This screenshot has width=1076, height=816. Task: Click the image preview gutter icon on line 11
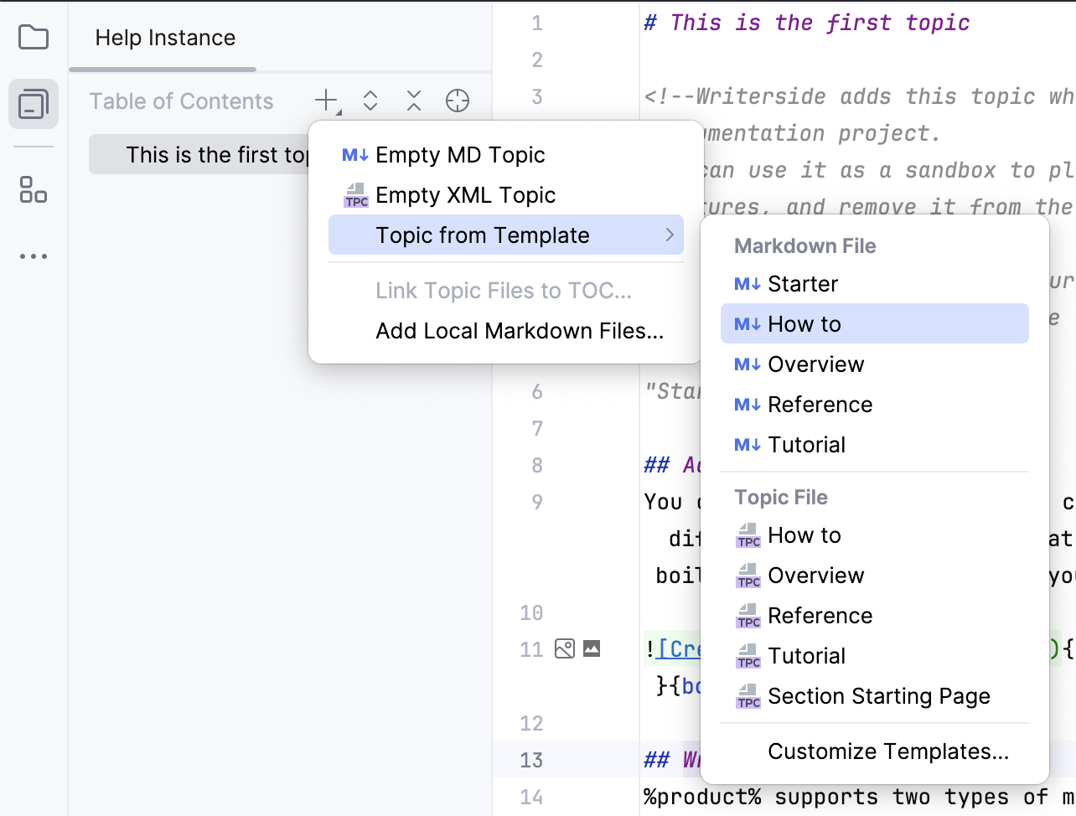(565, 648)
